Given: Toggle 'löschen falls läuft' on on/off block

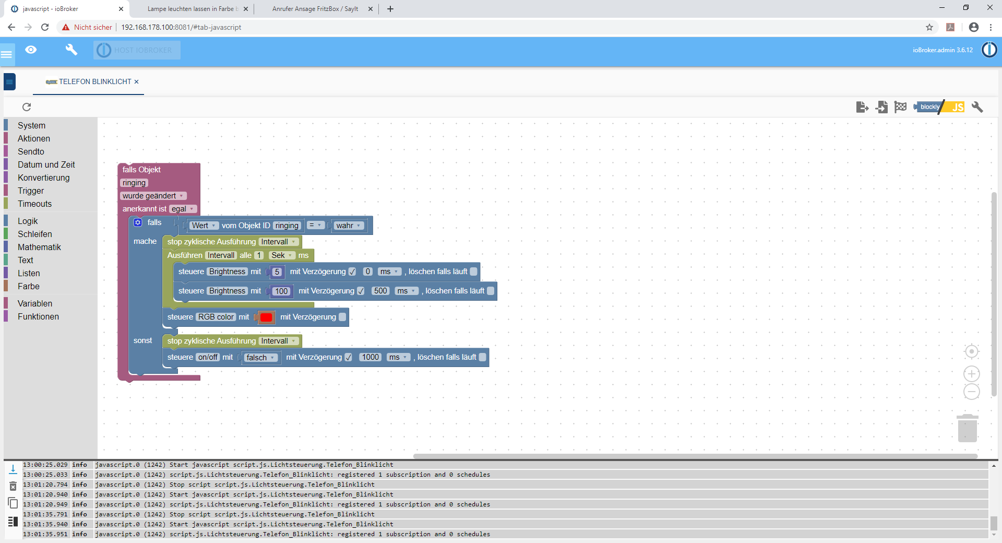Looking at the screenshot, I should coord(482,357).
